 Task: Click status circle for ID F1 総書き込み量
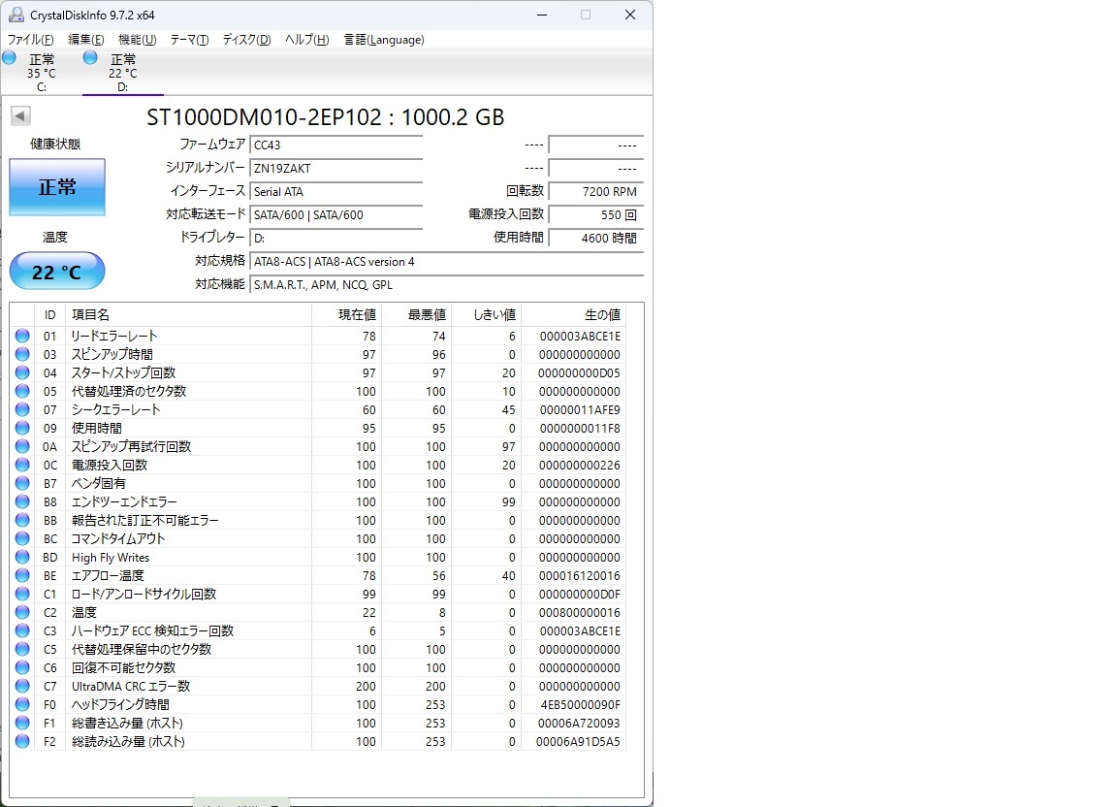[23, 723]
